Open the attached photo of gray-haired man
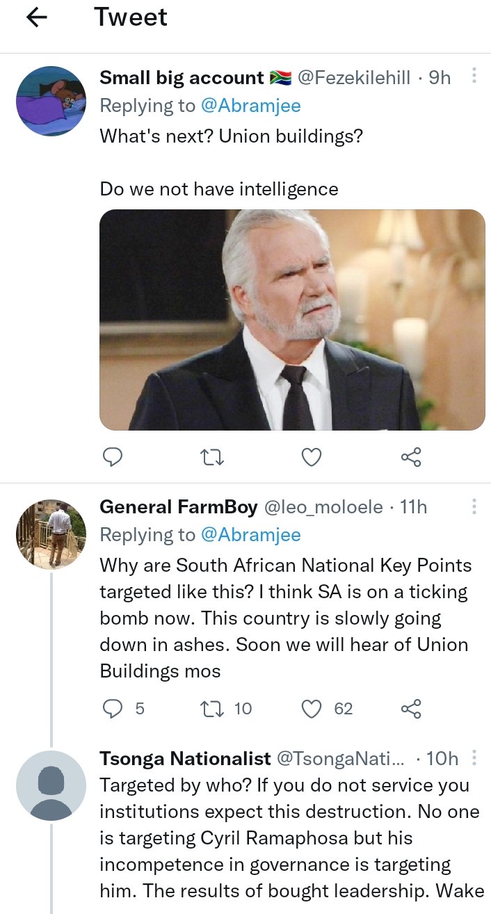The image size is (491, 914). pyautogui.click(x=292, y=320)
